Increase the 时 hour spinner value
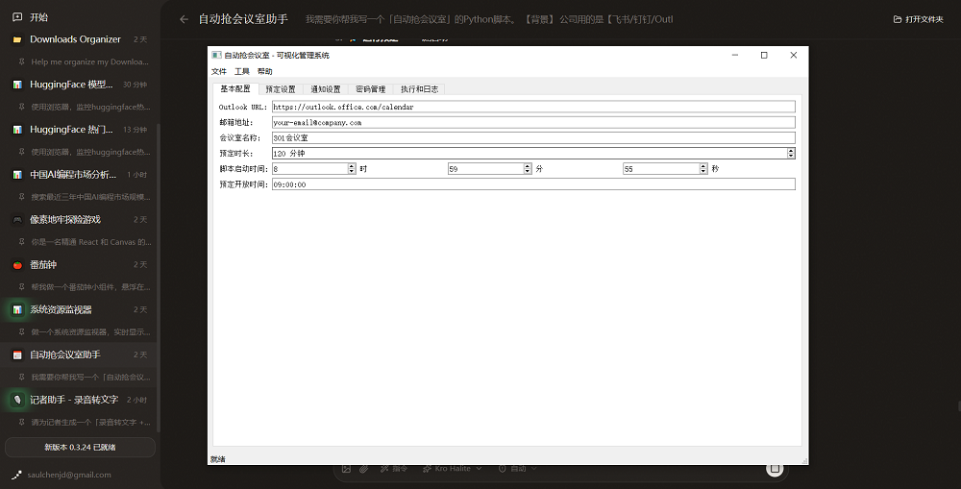 pos(352,166)
